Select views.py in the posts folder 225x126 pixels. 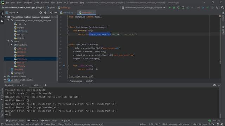tap(21, 66)
